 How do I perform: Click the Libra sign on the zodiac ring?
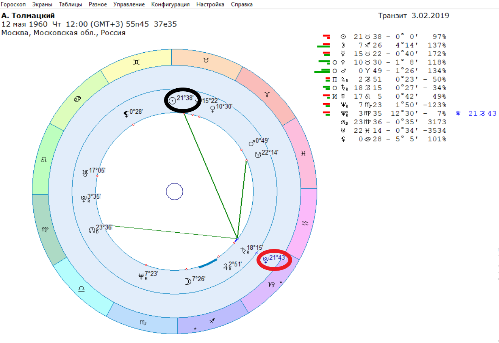point(81,289)
